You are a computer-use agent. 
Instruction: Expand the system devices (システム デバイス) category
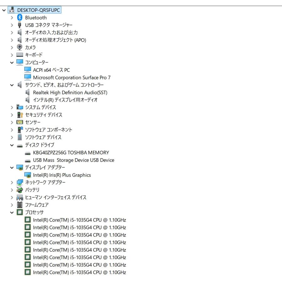[x=12, y=107]
